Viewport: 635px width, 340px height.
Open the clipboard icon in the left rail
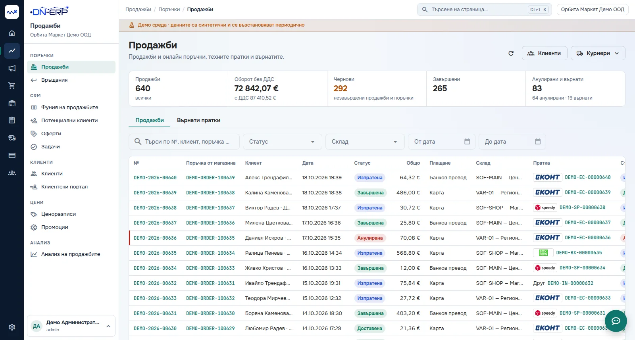[12, 120]
